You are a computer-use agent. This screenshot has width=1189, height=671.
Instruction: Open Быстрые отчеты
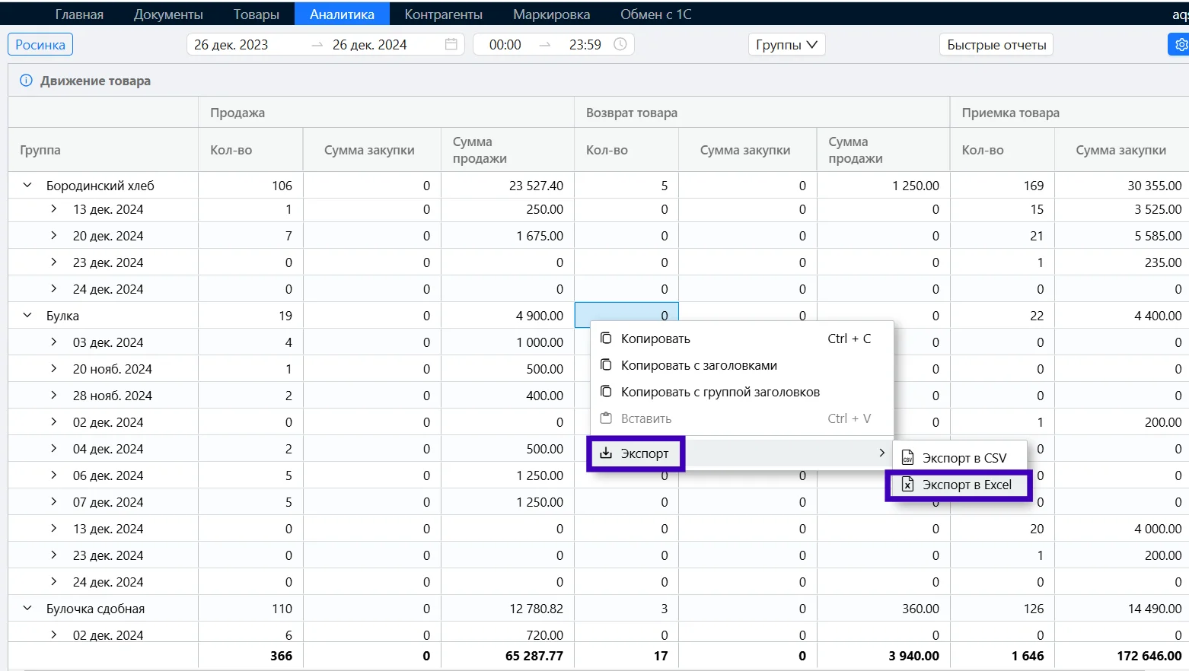(x=996, y=45)
